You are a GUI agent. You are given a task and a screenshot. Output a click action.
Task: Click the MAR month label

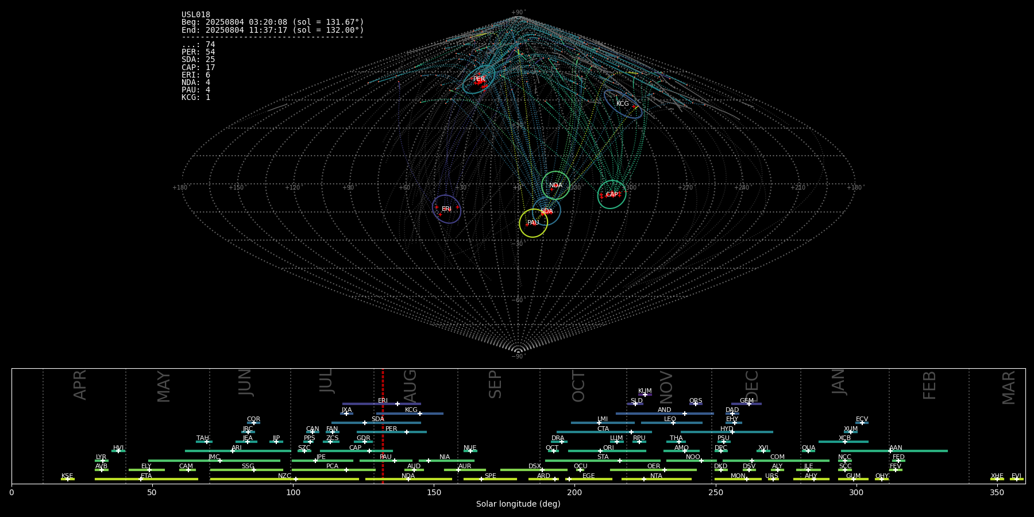coord(1009,388)
